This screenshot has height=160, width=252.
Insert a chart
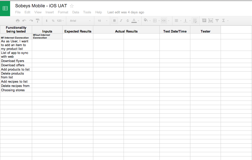tap(211, 20)
